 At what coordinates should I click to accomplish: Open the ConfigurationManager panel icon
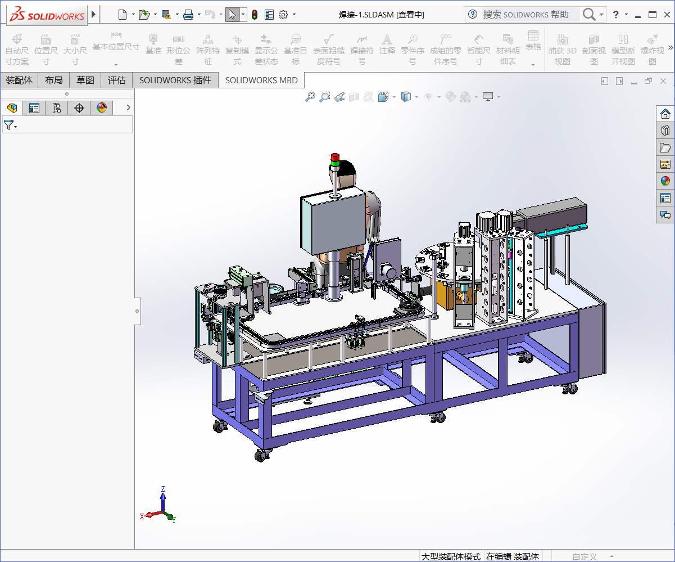[57, 108]
